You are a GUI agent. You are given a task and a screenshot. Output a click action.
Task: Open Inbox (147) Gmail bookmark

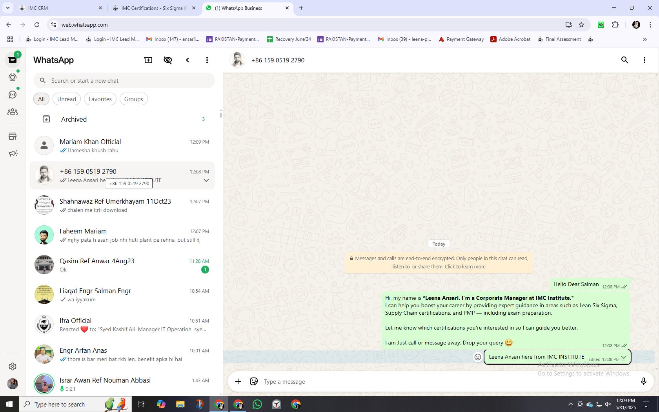[173, 39]
